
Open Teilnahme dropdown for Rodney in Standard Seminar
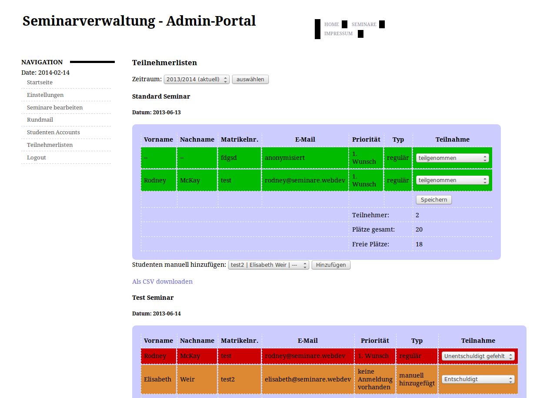[452, 180]
